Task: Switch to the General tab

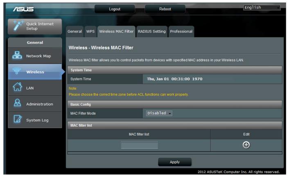Action: tap(75, 31)
